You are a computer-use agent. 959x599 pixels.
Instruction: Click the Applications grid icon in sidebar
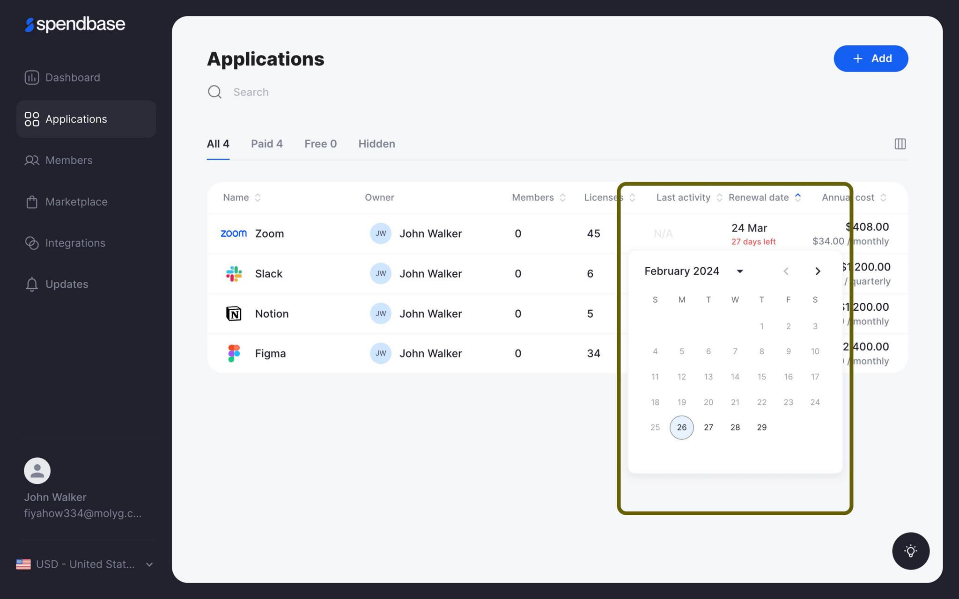(32, 119)
